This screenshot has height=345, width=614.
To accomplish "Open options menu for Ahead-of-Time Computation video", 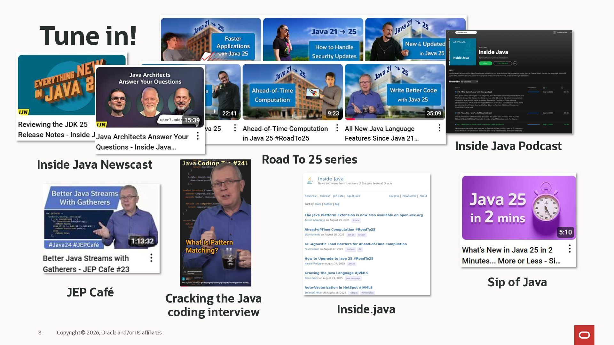I will (337, 128).
